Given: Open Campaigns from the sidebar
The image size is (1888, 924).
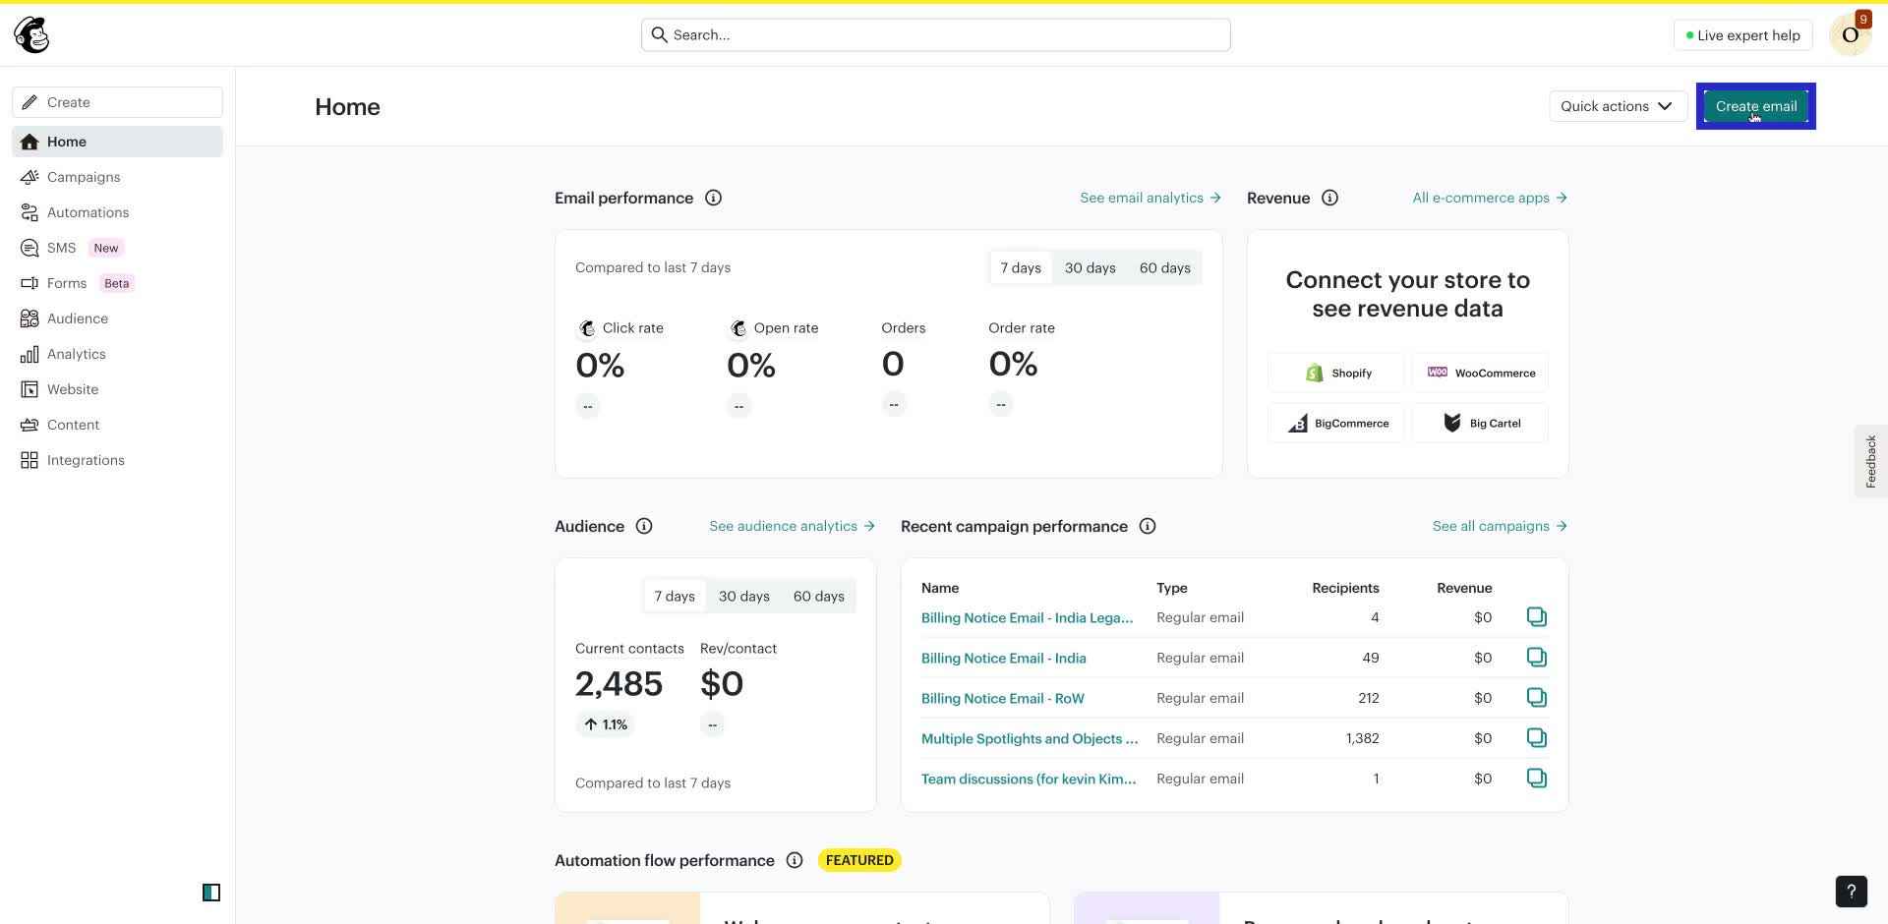Looking at the screenshot, I should [84, 177].
